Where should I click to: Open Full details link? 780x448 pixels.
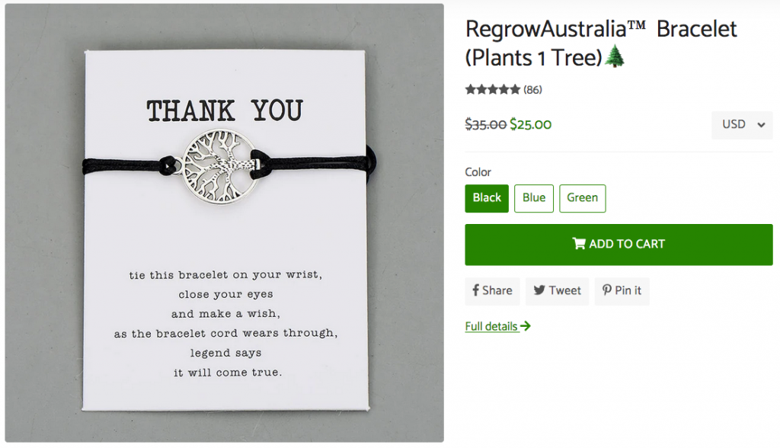point(498,326)
